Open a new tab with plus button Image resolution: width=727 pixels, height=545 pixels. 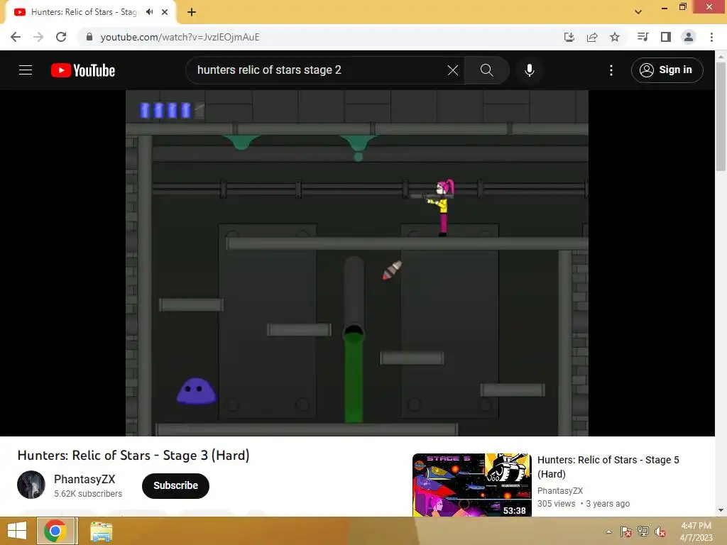192,12
